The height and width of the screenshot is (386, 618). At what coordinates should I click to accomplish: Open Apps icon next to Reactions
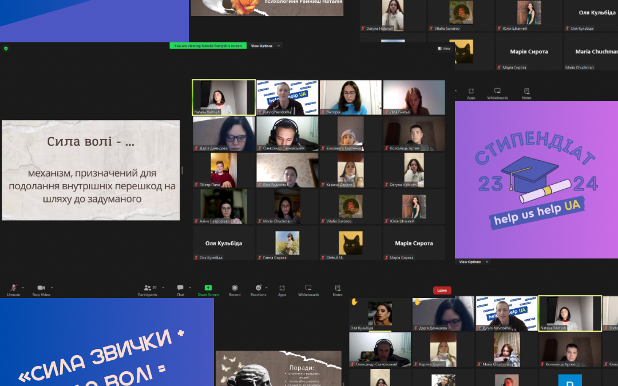(282, 288)
